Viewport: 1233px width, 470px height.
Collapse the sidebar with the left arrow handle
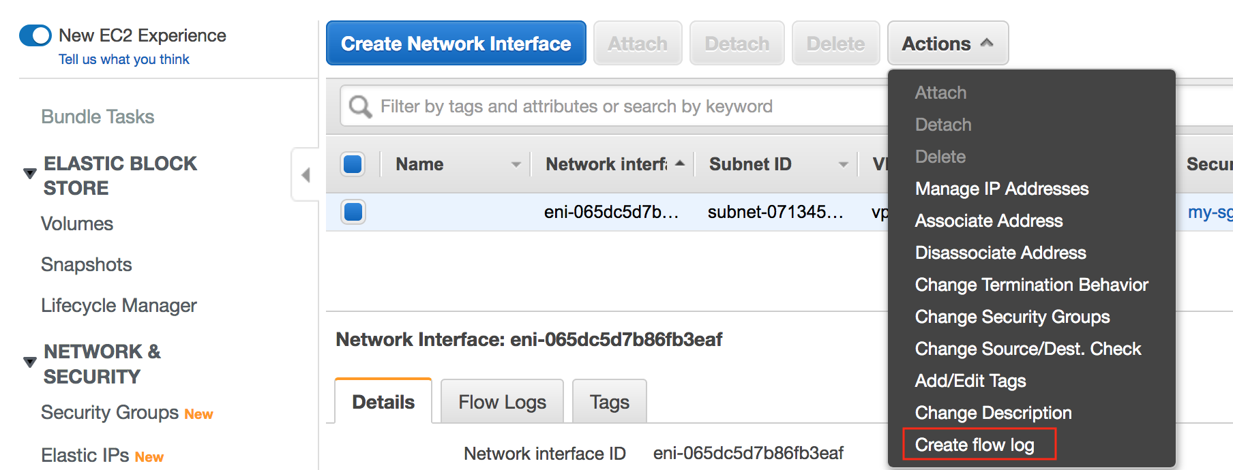point(306,174)
